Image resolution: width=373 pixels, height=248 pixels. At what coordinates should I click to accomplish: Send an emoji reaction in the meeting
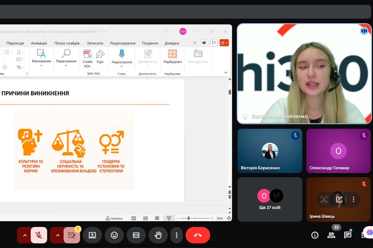[114, 235]
